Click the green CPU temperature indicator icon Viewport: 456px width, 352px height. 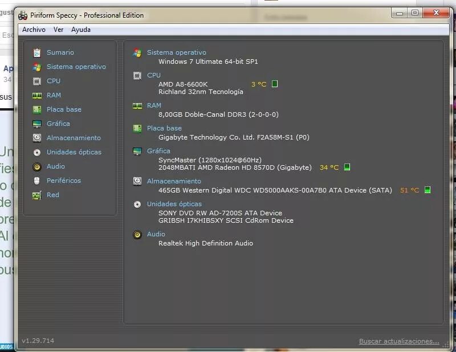pos(275,84)
